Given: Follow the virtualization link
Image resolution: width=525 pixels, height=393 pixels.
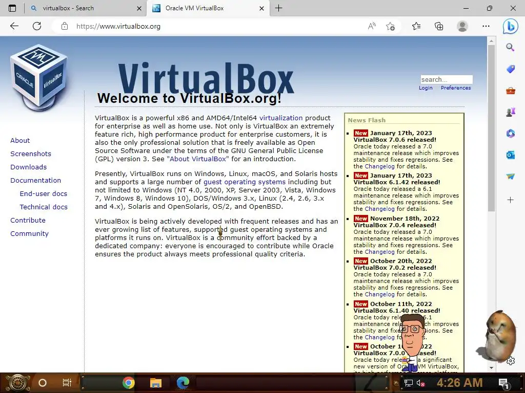Looking at the screenshot, I should pos(281,118).
